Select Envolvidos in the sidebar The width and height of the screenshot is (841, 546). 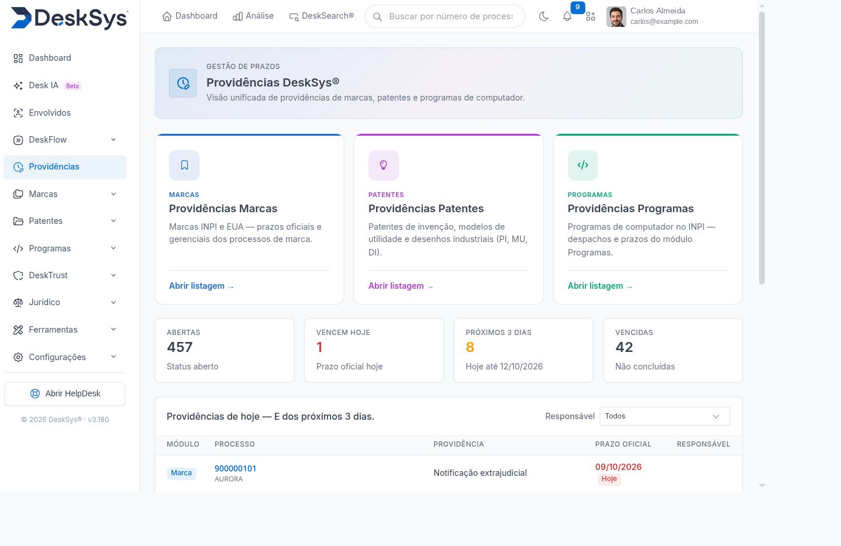point(65,113)
